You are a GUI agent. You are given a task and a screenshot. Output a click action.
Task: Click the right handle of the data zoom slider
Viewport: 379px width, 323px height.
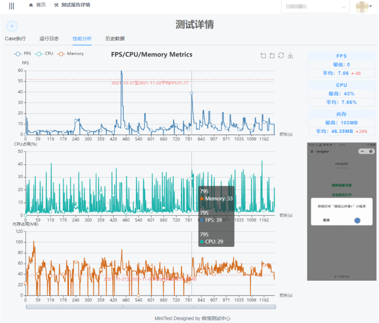275,307
